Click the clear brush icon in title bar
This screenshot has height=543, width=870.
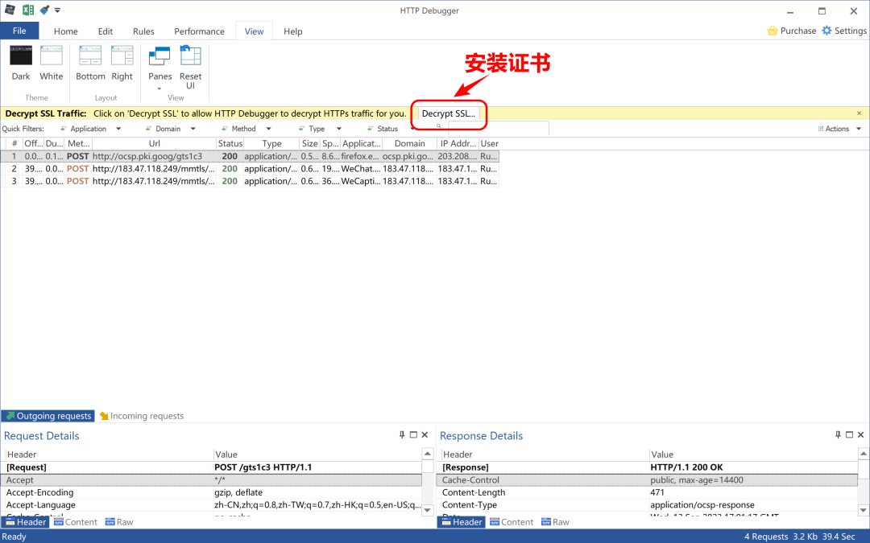click(44, 10)
